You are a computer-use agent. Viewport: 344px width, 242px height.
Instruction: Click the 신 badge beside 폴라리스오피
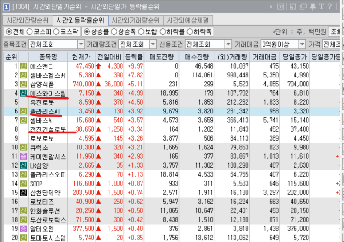pyautogui.click(x=24, y=175)
